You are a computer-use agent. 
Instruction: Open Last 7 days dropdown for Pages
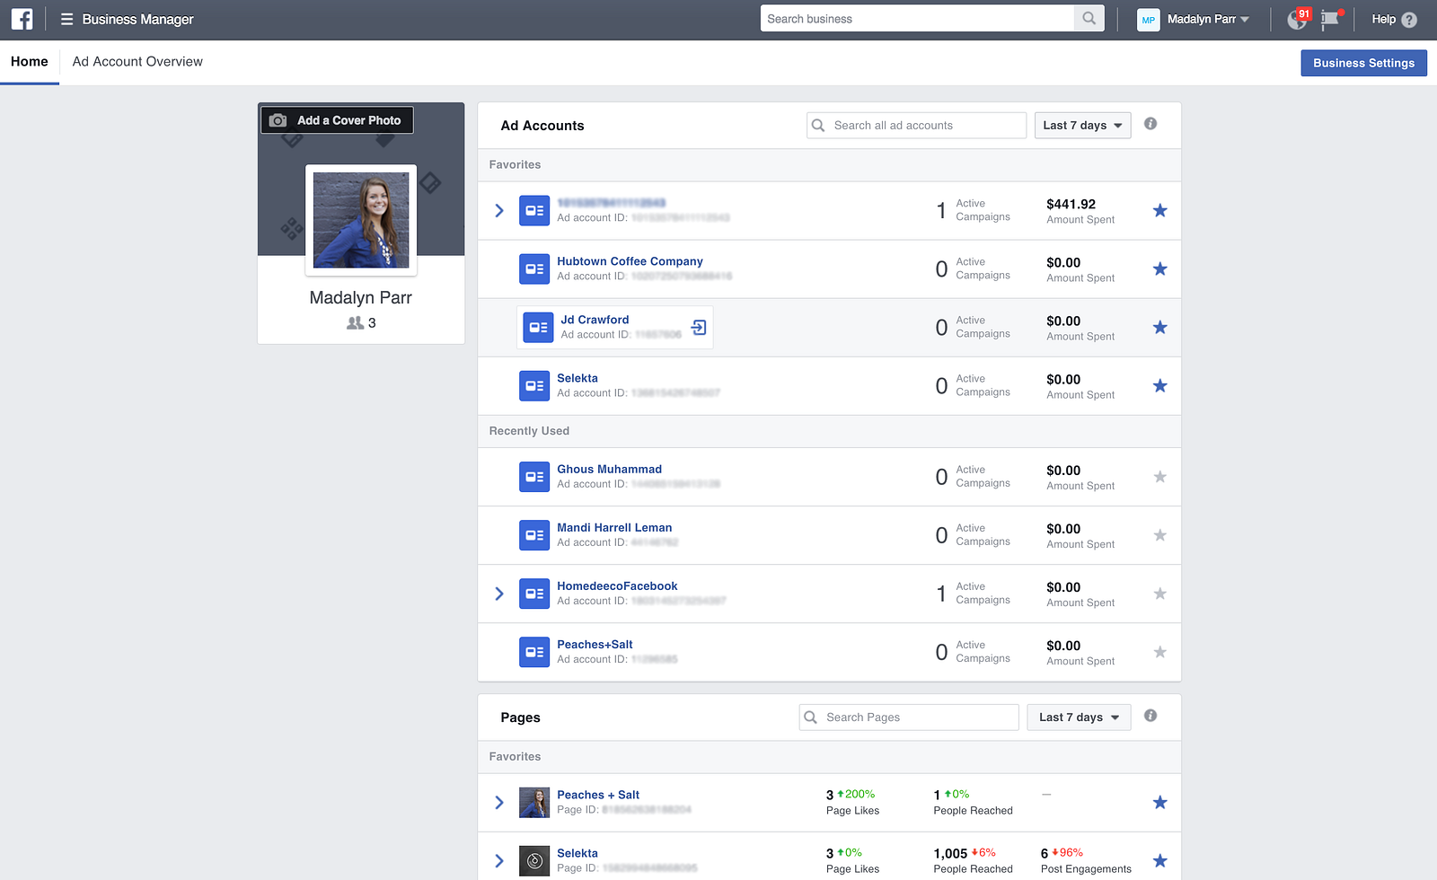[1079, 717]
